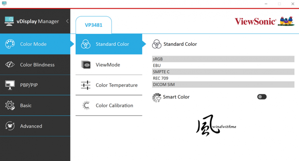
Task: Click the Color Blindness eye icon
Action: (x=10, y=64)
